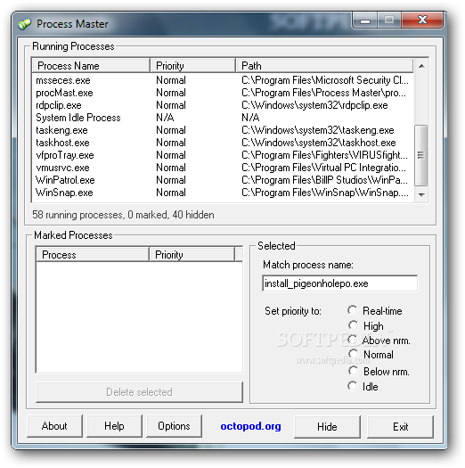
Task: Select the System Idle Process row
Action: 223,118
